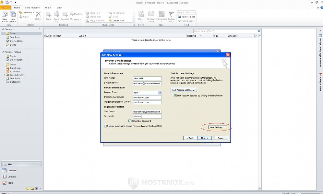The width and height of the screenshot is (323, 194).
Task: Click the Forward ribbon button
Action: click(65, 16)
